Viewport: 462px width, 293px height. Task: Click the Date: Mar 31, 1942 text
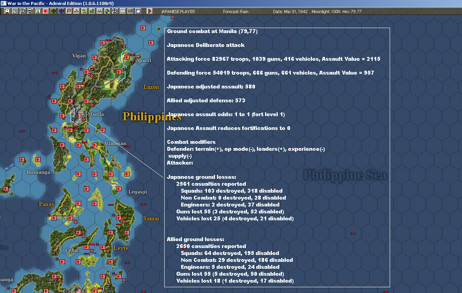click(290, 12)
